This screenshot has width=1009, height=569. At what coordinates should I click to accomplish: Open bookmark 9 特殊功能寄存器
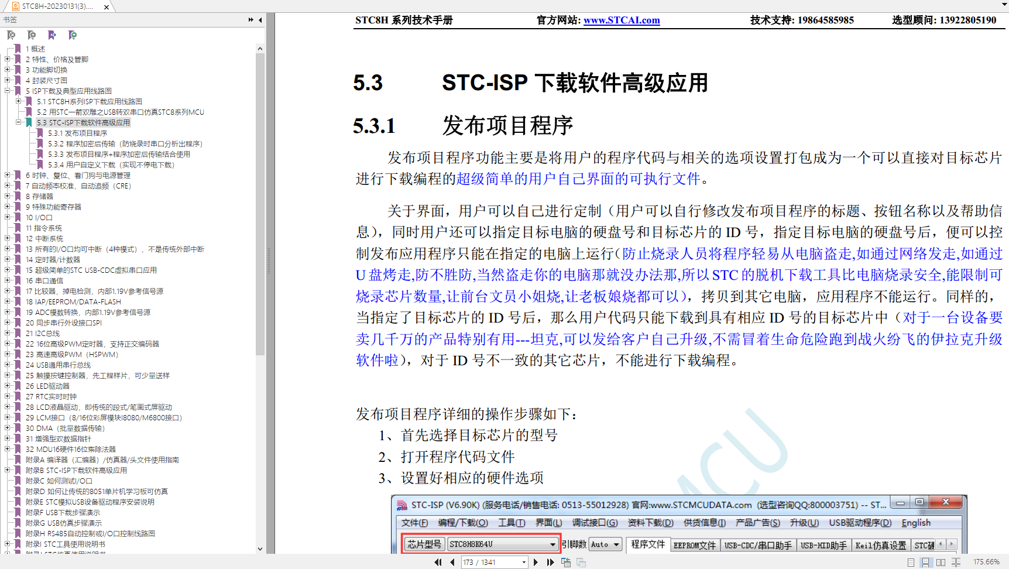53,207
